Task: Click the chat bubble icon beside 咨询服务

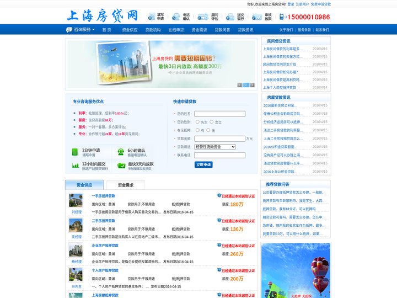Action: 69,30
